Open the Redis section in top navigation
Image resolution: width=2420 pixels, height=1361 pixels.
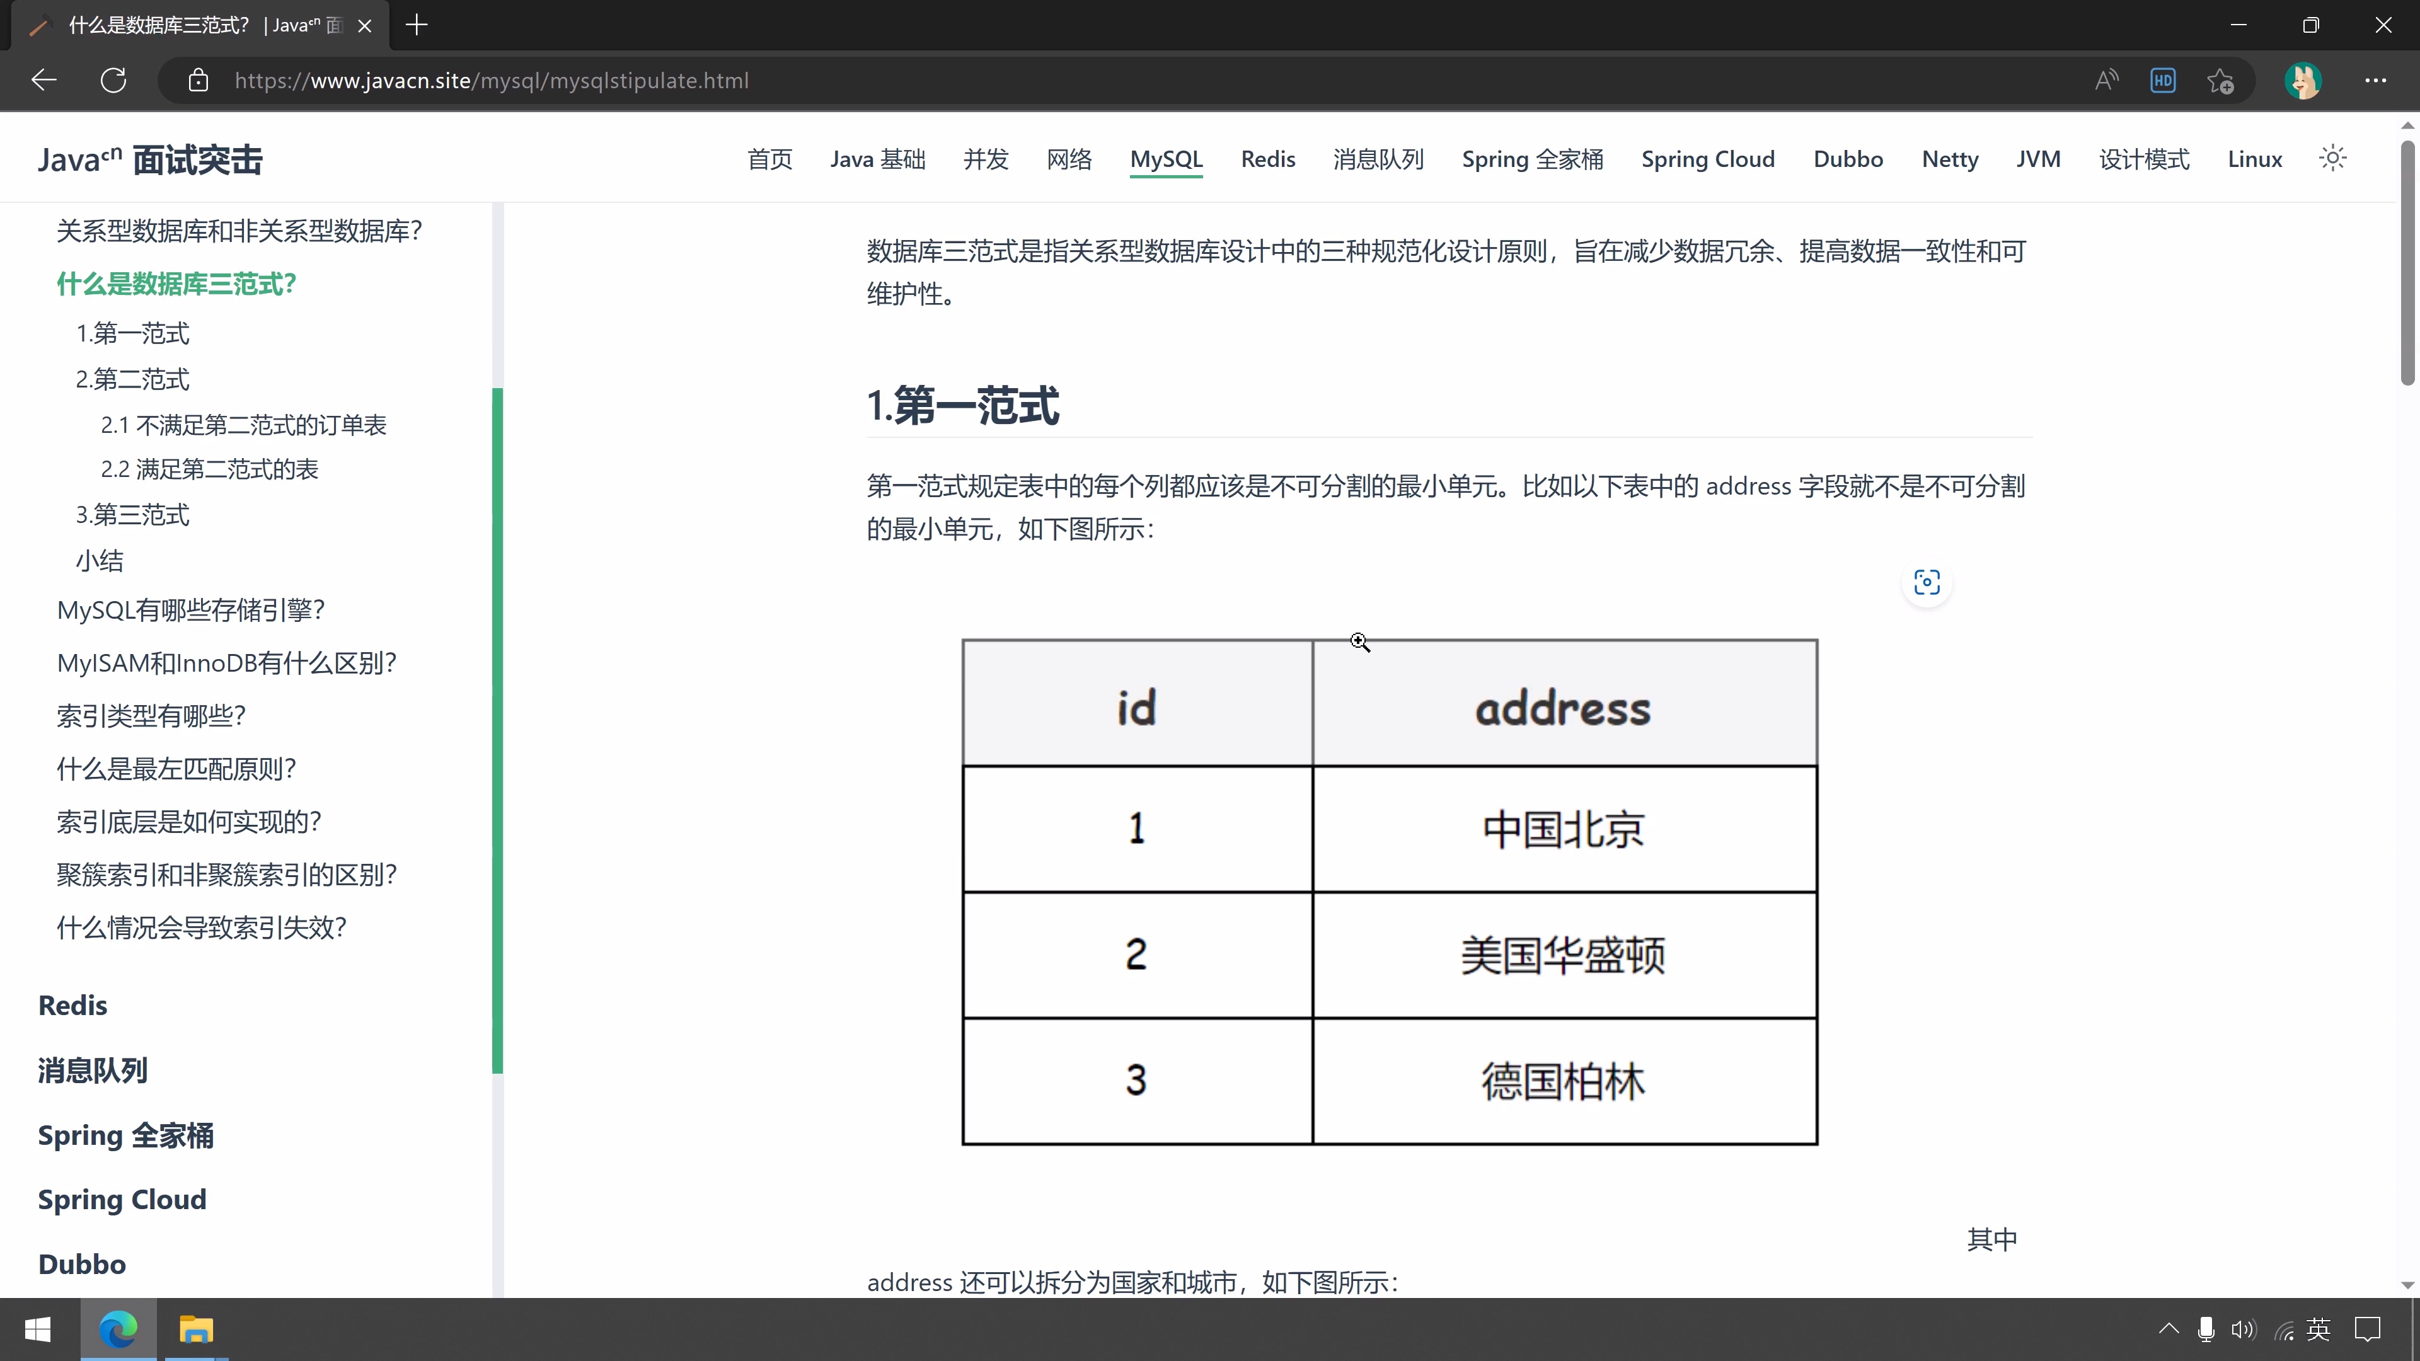coord(1267,159)
